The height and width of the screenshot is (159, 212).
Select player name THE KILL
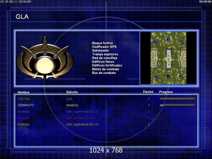(x=24, y=99)
